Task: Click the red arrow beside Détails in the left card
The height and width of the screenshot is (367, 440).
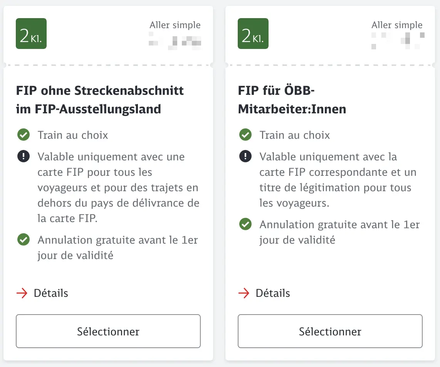Action: point(22,293)
